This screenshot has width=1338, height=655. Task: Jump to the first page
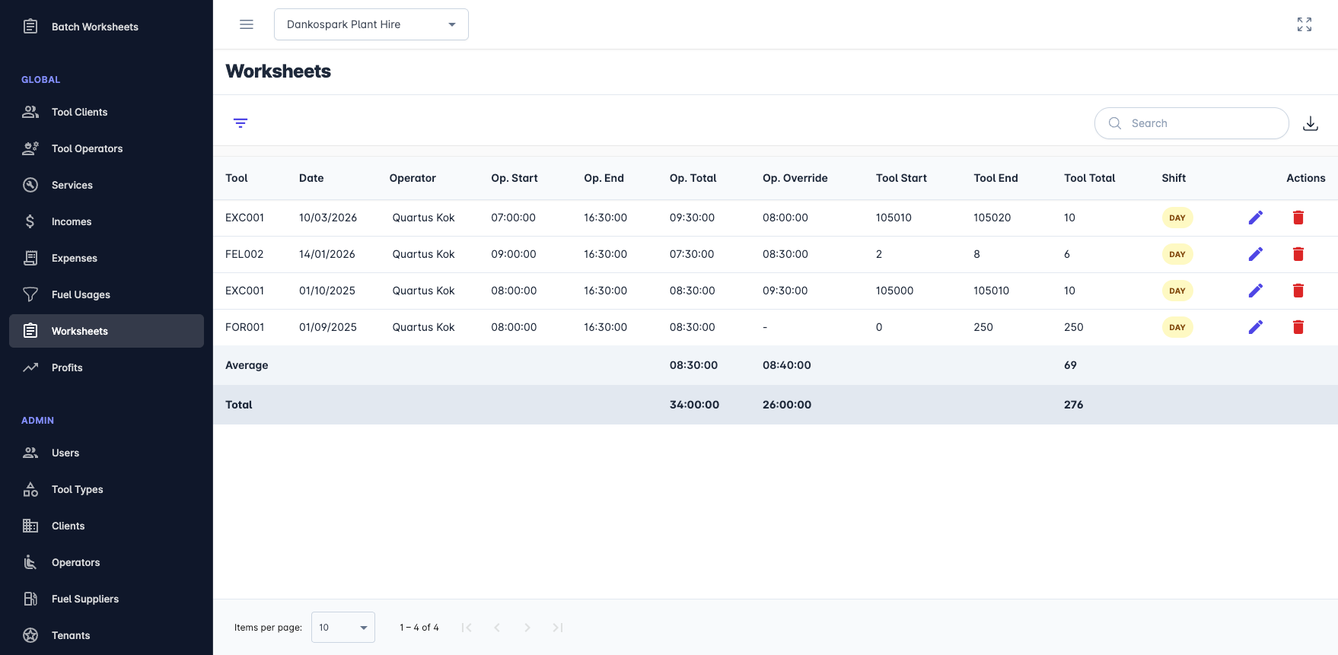point(467,628)
